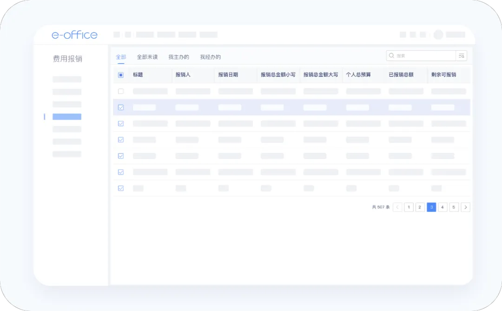Click into the 搜索 search field

click(x=423, y=56)
